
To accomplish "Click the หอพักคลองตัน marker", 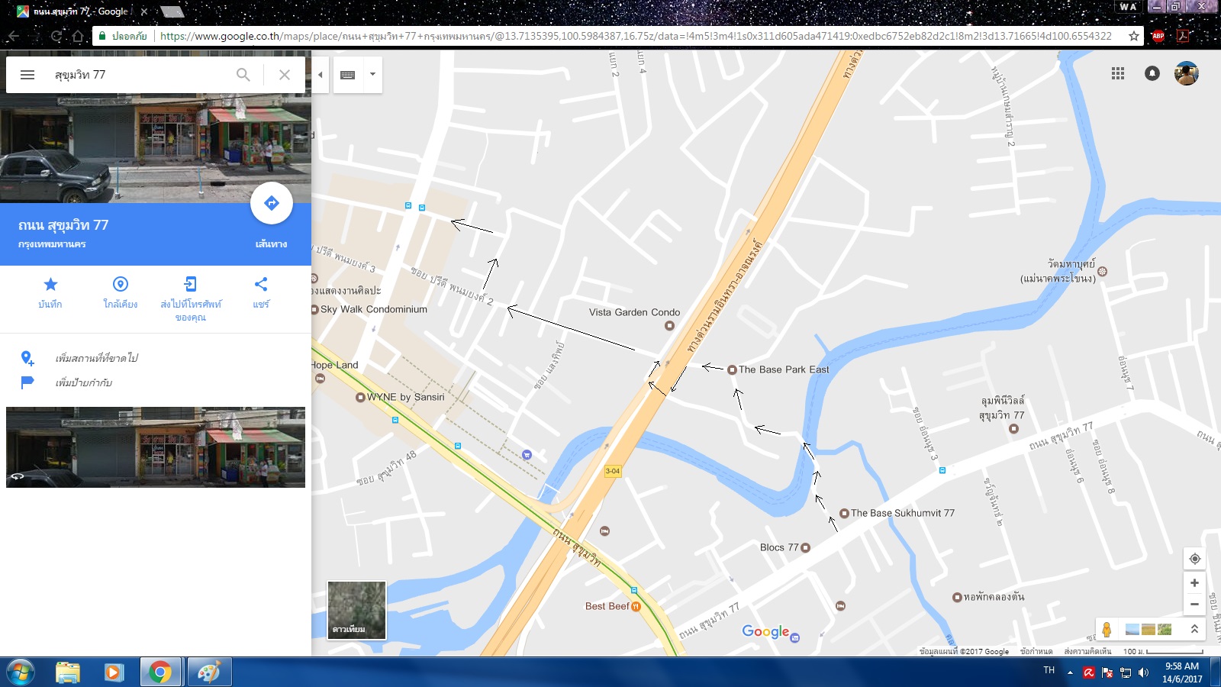I will click(x=957, y=597).
